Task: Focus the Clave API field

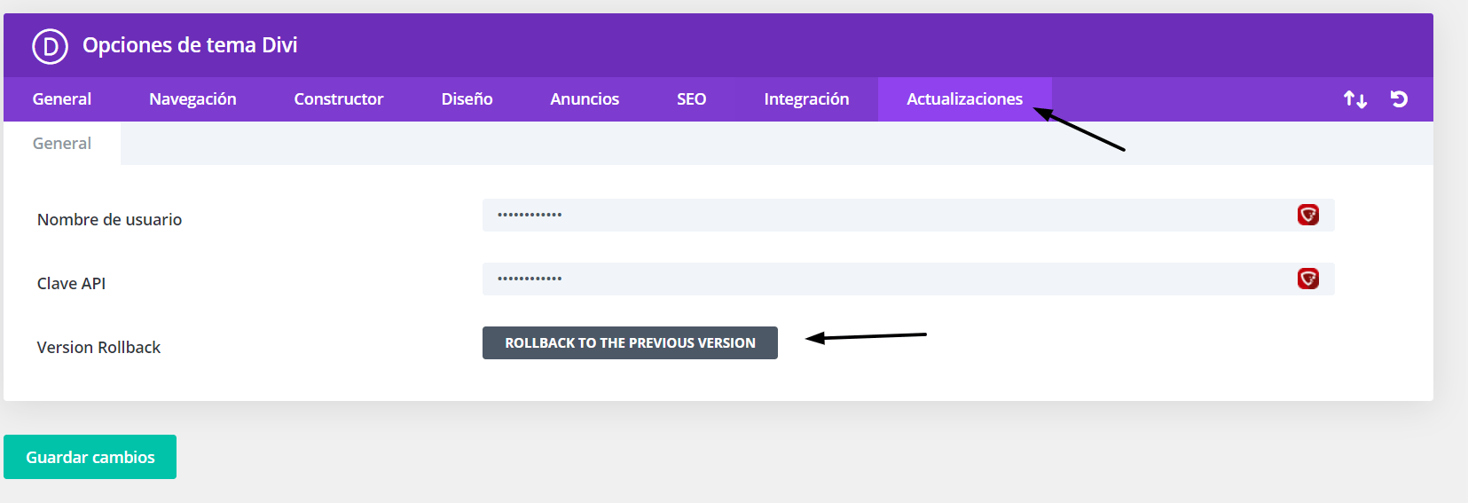Action: (908, 279)
